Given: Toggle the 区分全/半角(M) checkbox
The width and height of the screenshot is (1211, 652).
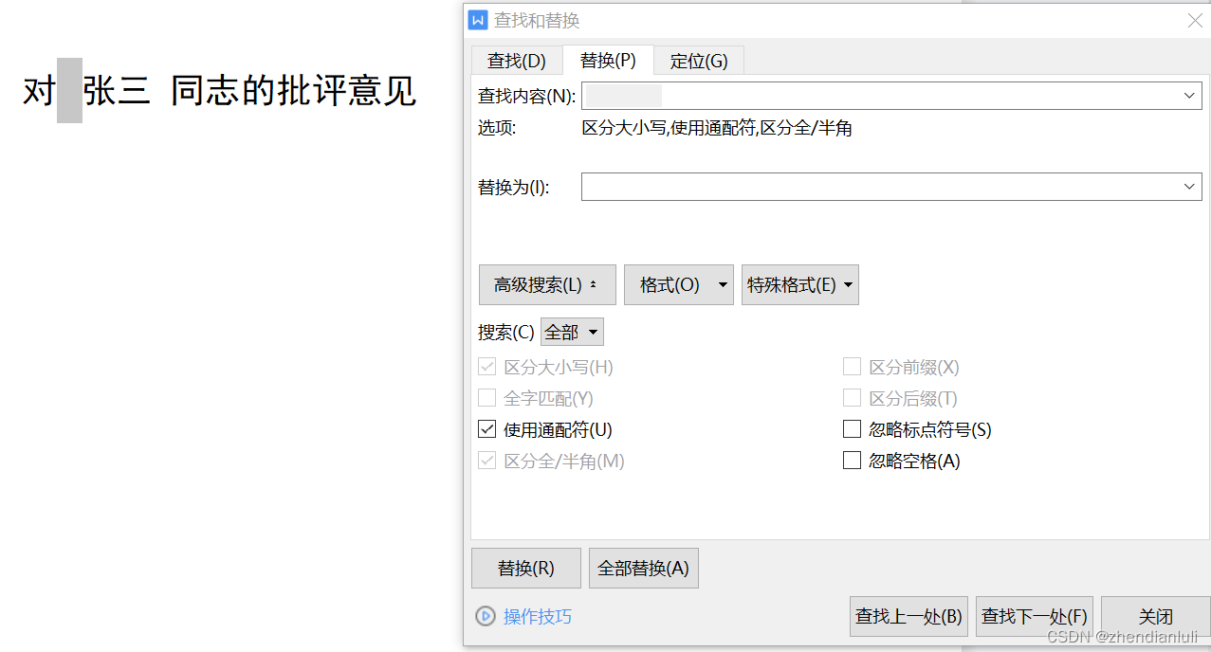Looking at the screenshot, I should click(x=487, y=461).
